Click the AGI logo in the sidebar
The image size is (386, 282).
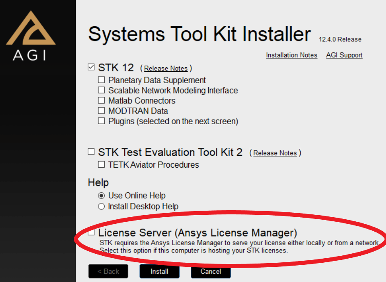click(31, 36)
